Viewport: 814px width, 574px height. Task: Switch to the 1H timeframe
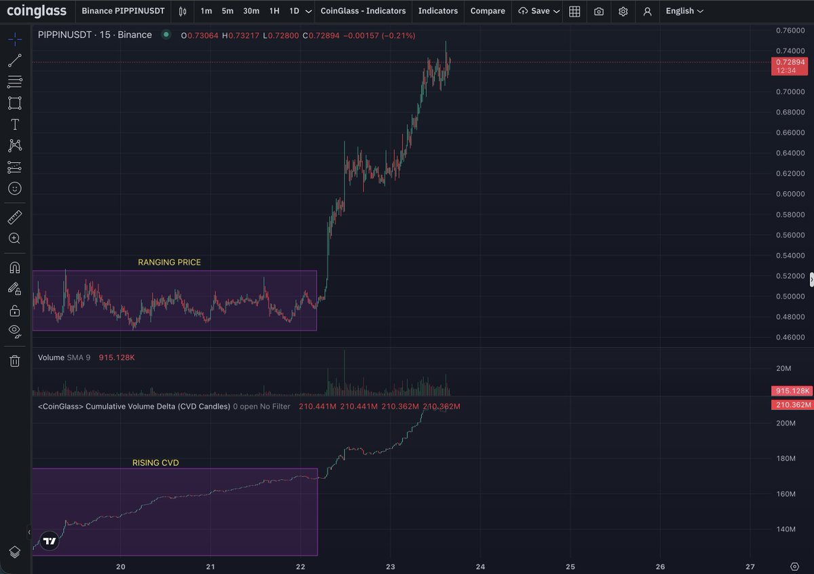click(x=274, y=11)
